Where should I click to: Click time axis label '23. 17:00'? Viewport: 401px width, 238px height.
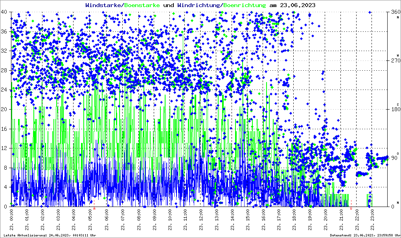coord(278,220)
